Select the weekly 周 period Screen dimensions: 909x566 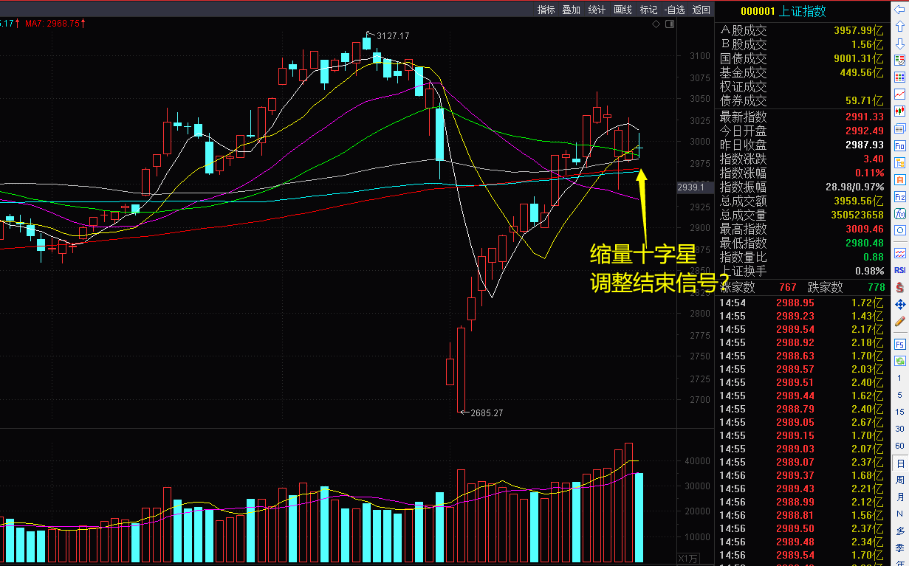pos(899,480)
